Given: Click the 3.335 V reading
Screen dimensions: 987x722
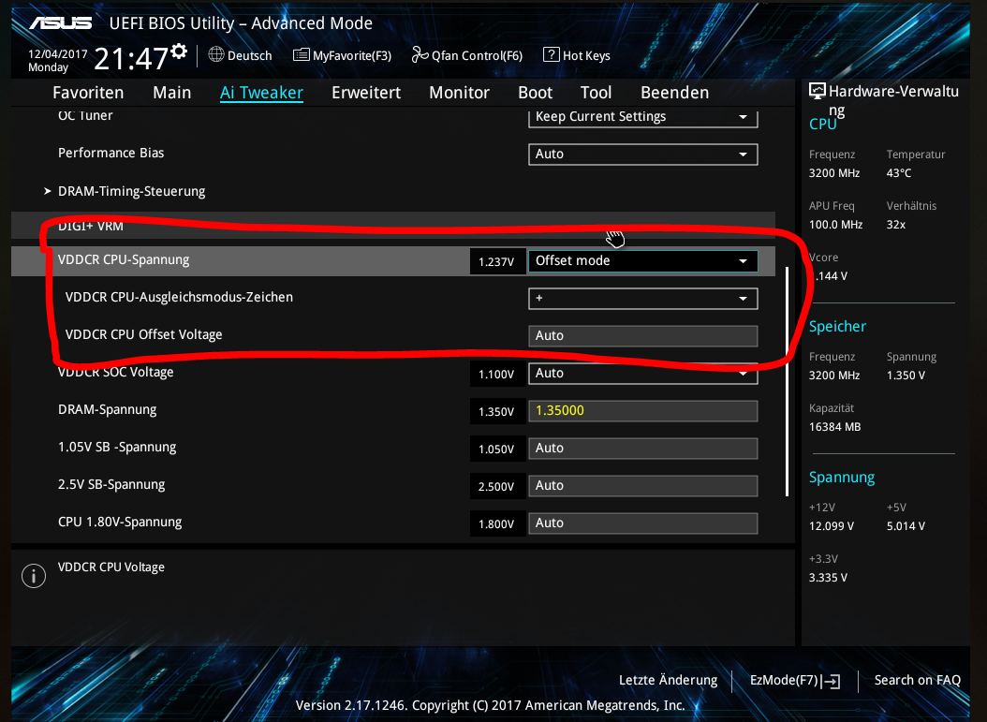Looking at the screenshot, I should tap(828, 578).
